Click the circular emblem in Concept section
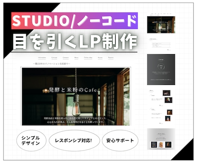 click(x=161, y=67)
